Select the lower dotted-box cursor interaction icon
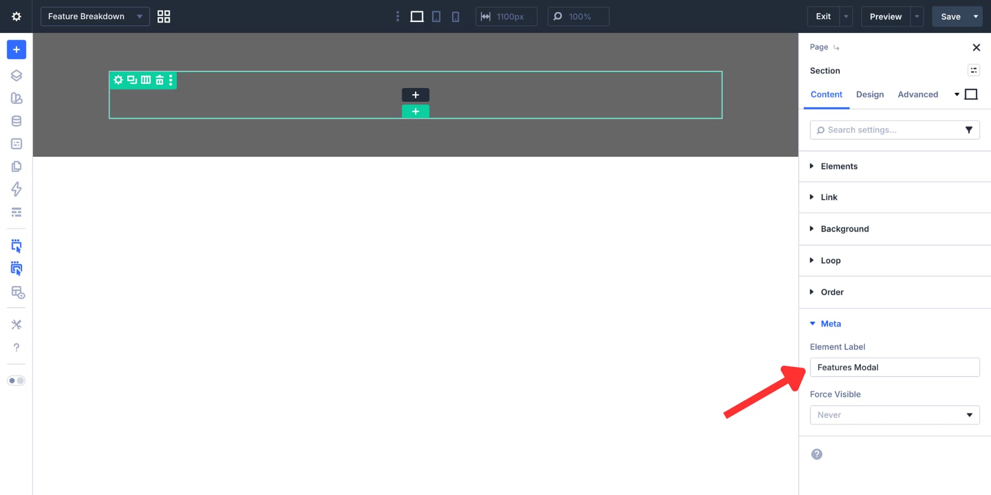Image resolution: width=991 pixels, height=495 pixels. [x=17, y=268]
